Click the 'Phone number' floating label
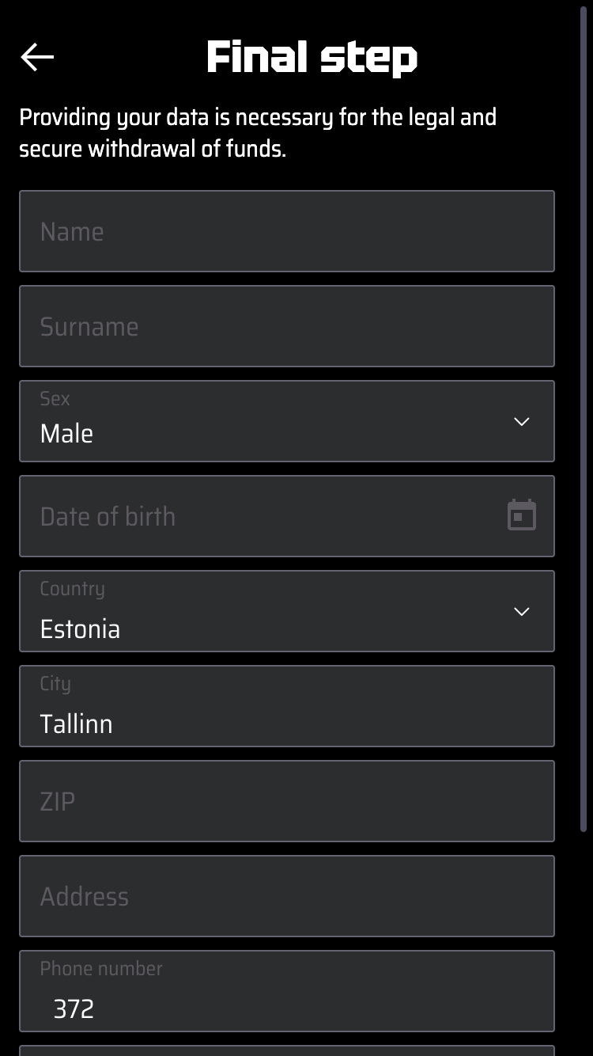Image resolution: width=593 pixels, height=1056 pixels. (101, 968)
